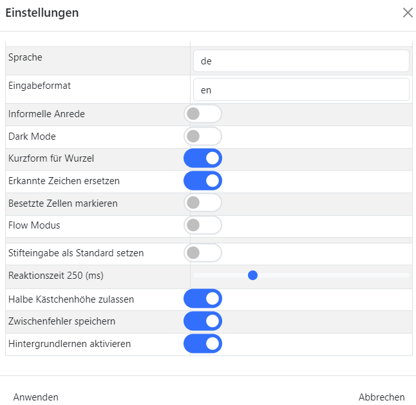This screenshot has height=405, width=416.
Task: Close the Einstellungen dialog with X
Action: pyautogui.click(x=408, y=13)
